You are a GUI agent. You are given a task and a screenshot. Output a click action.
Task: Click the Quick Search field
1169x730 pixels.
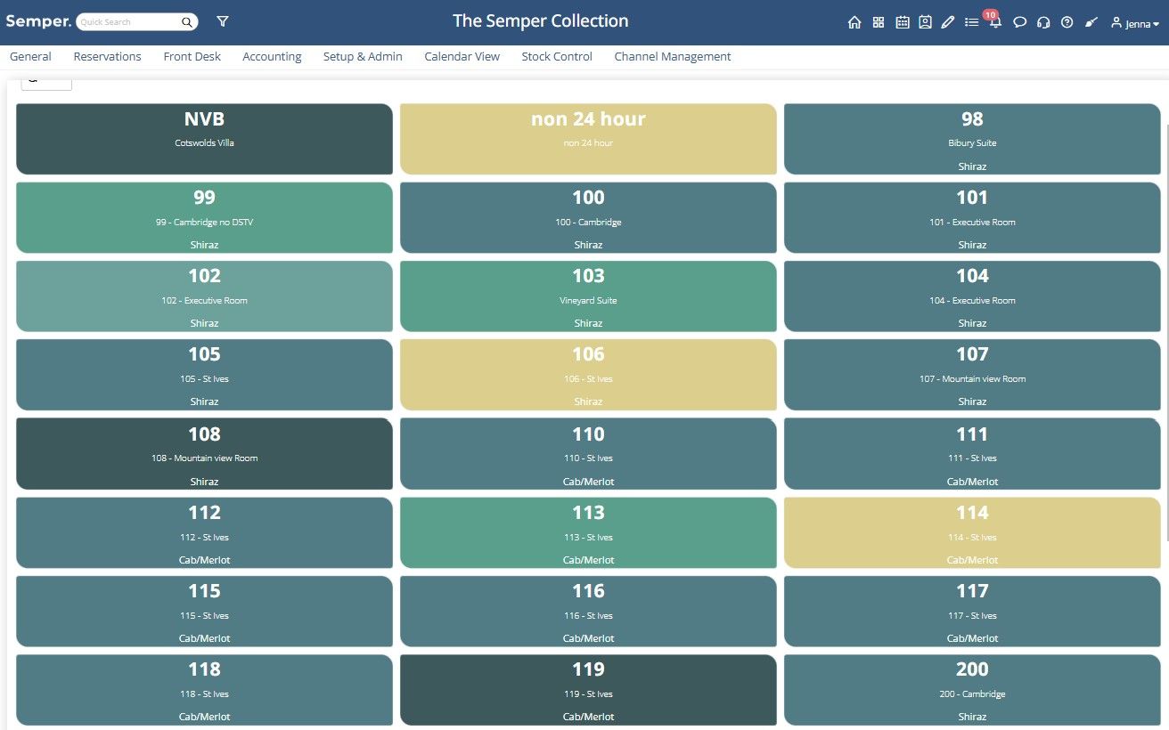click(x=137, y=21)
